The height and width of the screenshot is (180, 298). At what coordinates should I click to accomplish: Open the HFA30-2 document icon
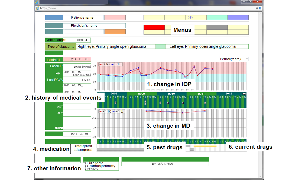[x=85, y=169]
